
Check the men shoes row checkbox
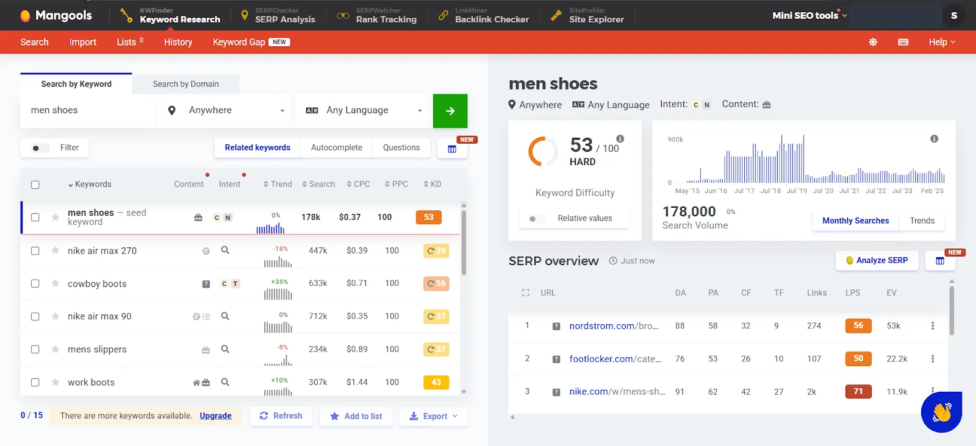pos(35,218)
